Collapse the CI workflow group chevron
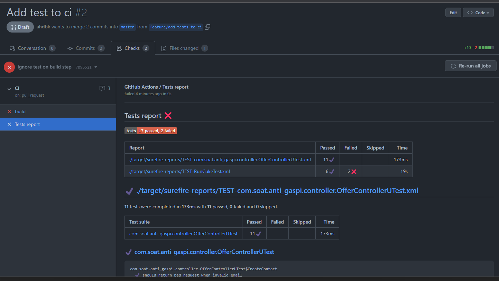 click(9, 89)
